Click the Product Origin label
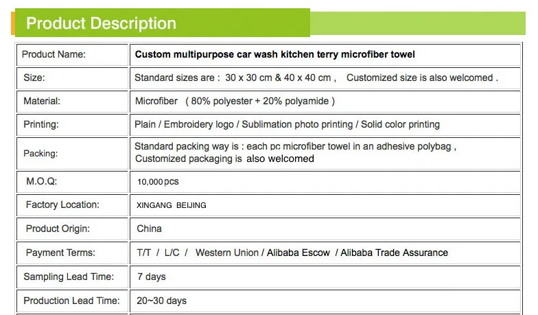The image size is (538, 315). point(58,229)
